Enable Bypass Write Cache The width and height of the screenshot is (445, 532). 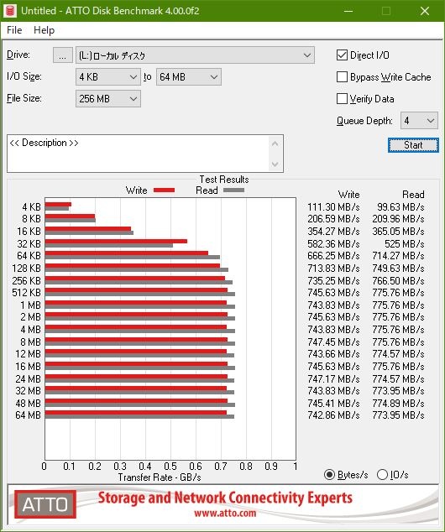coord(342,77)
